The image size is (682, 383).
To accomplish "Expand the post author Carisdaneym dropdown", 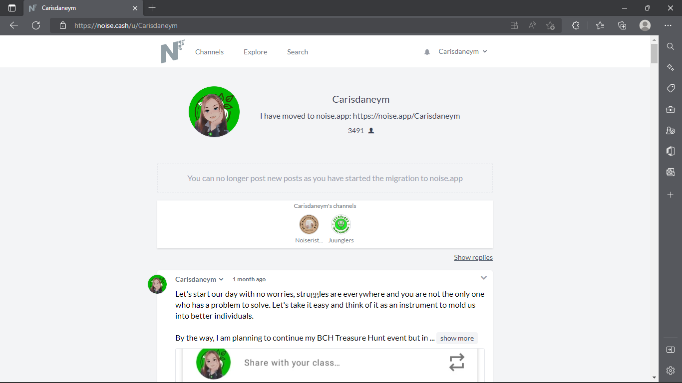I will [199, 279].
